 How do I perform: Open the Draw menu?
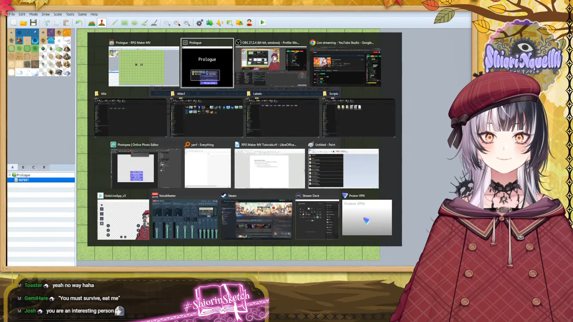click(46, 14)
